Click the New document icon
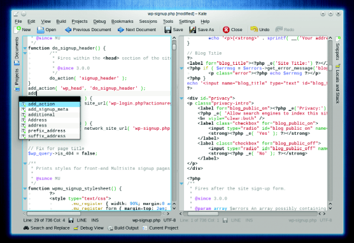 17,29
